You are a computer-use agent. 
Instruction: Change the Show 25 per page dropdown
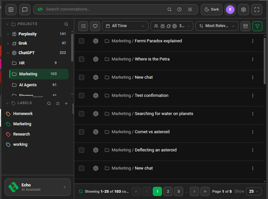click(254, 191)
